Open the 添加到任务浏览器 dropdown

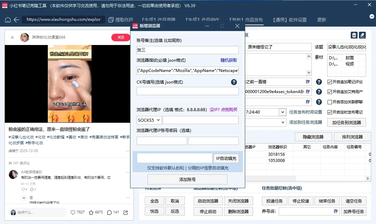283,122
